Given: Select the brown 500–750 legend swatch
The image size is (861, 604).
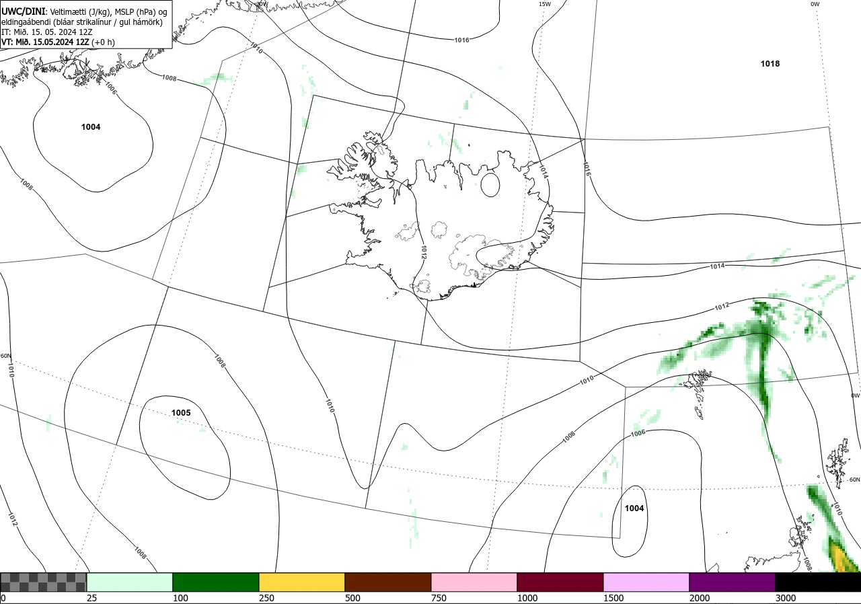Looking at the screenshot, I should click(388, 582).
